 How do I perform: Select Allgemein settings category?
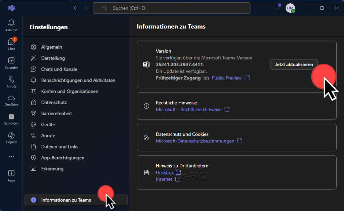click(x=51, y=47)
